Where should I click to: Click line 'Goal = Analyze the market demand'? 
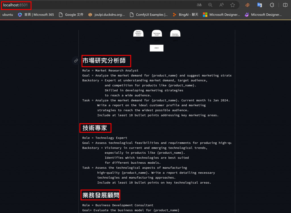click(157, 75)
